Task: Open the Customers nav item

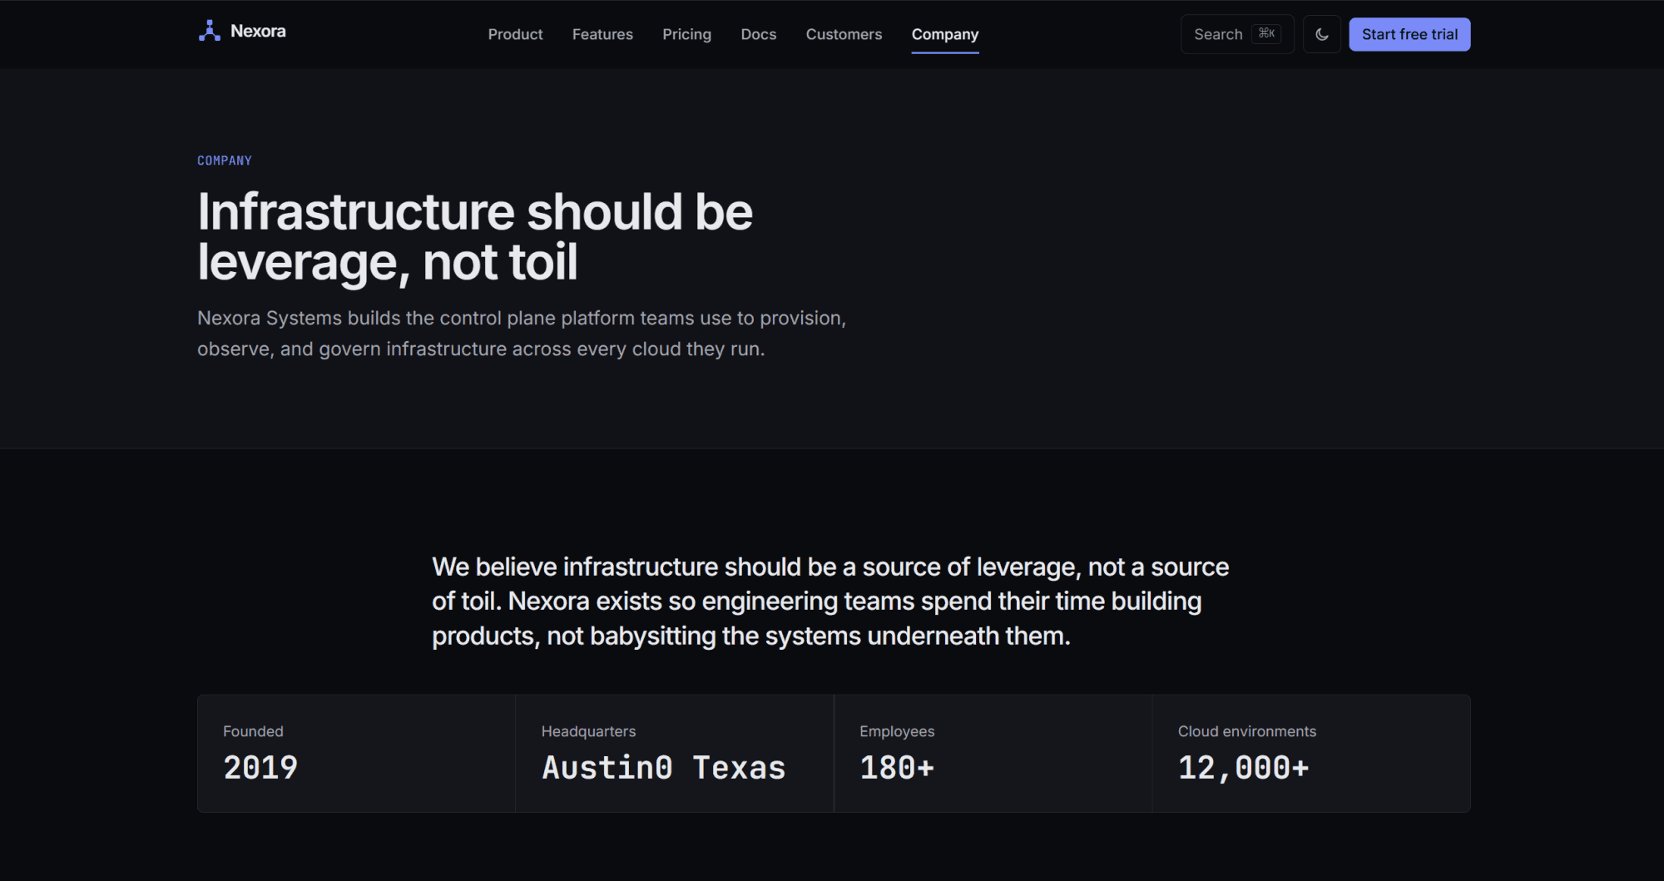Action: tap(844, 34)
